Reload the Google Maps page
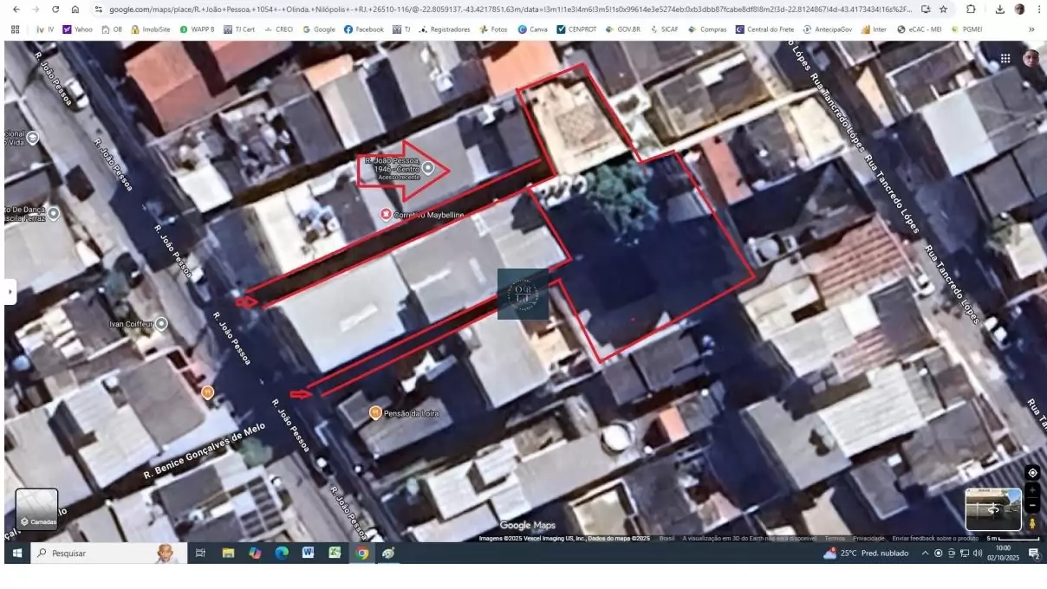 point(55,10)
